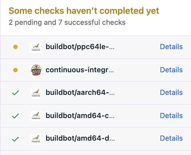Open Details for continuous-integration check
Viewport: 191px width, 155px height.
pos(171,70)
